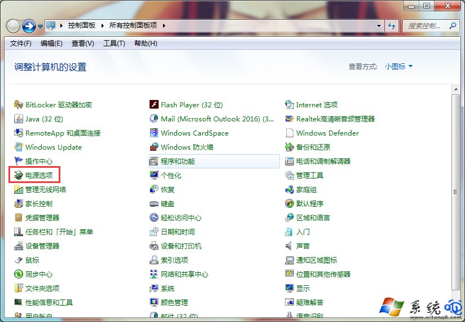Click the Windows 防火墙 icon
The width and height of the screenshot is (465, 322).
154,147
